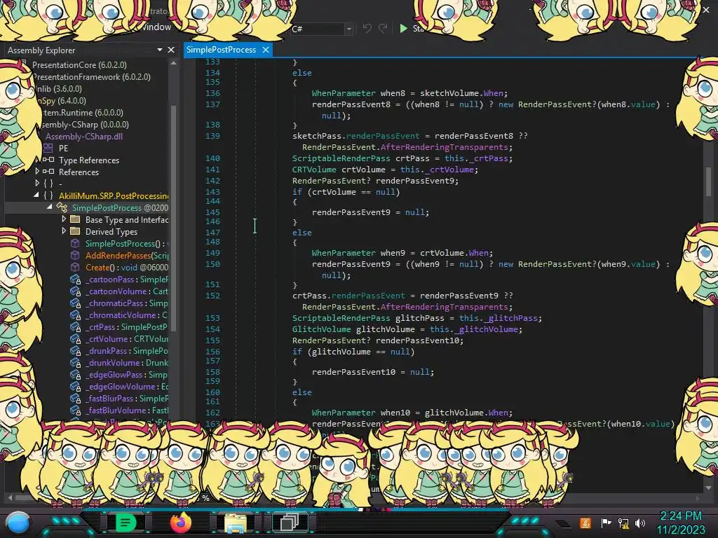Click WhenParameter type on line 136
This screenshot has width=718, height=538.
pos(344,93)
